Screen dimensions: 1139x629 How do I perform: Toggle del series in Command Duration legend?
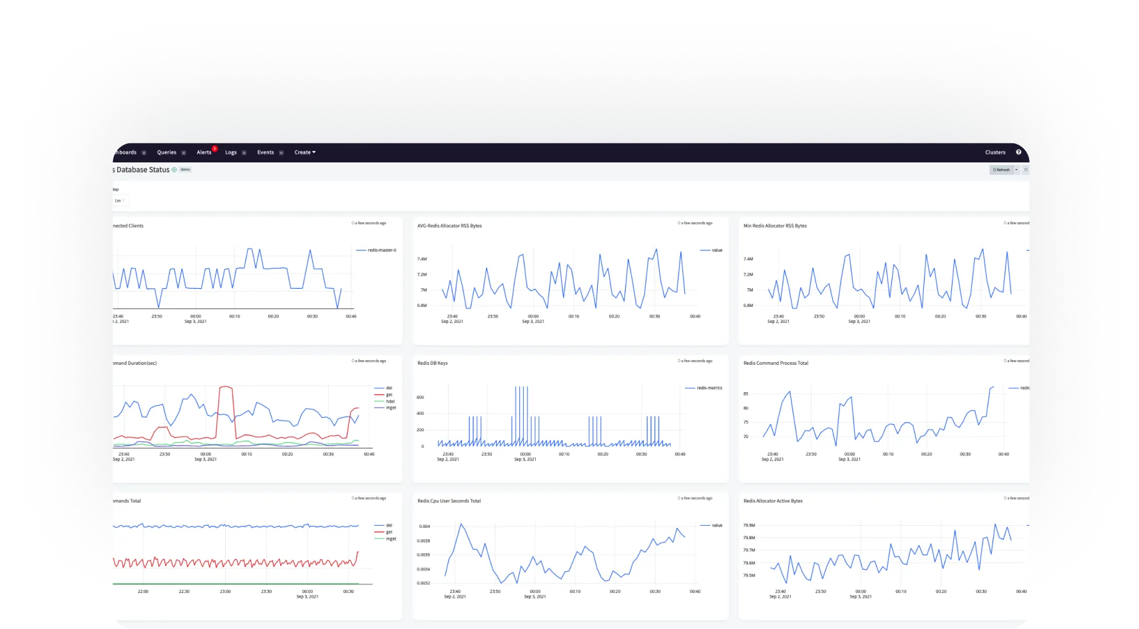(x=383, y=388)
